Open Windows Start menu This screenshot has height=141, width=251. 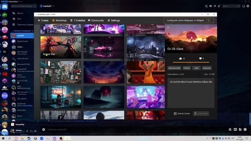coord(3,138)
